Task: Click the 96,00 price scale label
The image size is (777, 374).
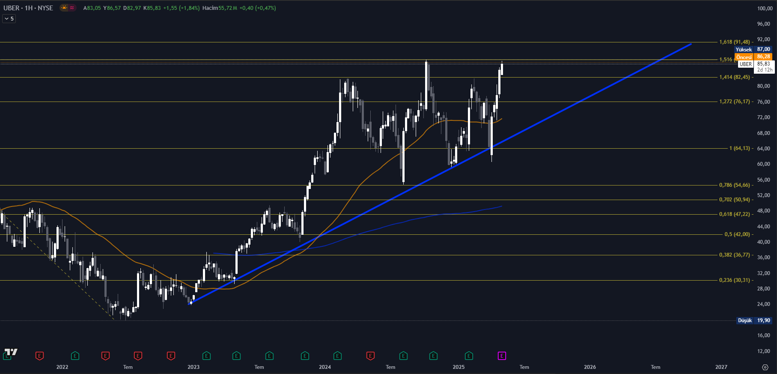Action: (764, 24)
